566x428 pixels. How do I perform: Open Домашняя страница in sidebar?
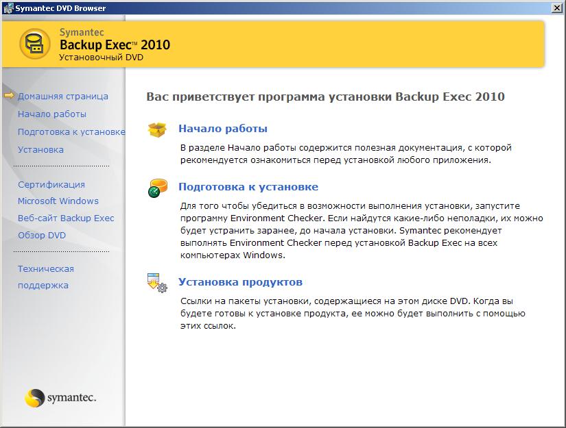point(62,97)
